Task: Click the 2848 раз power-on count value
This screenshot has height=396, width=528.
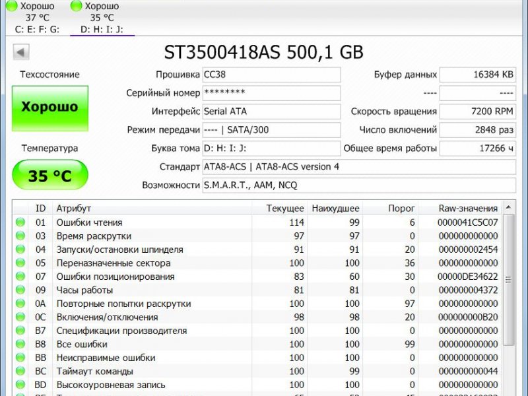Action: [x=478, y=130]
